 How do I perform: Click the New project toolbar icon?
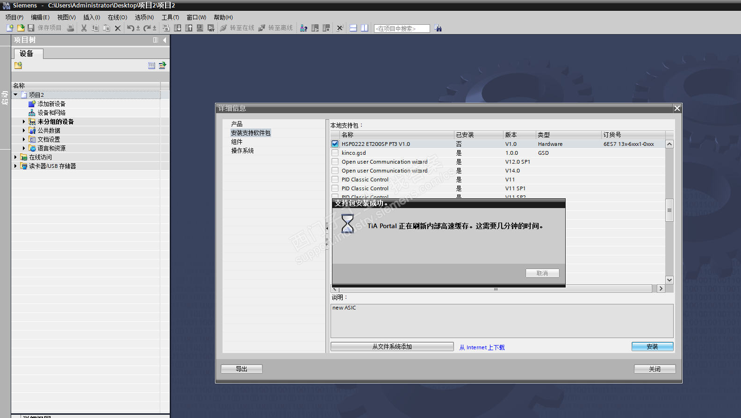tap(10, 28)
